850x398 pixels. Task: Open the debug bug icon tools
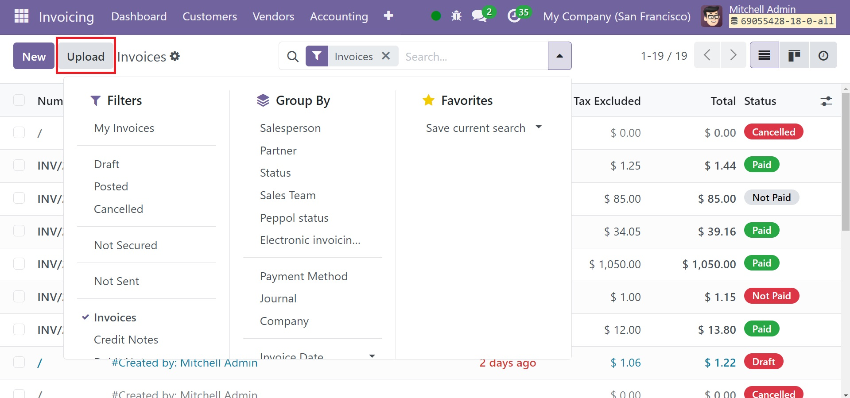pyautogui.click(x=456, y=16)
